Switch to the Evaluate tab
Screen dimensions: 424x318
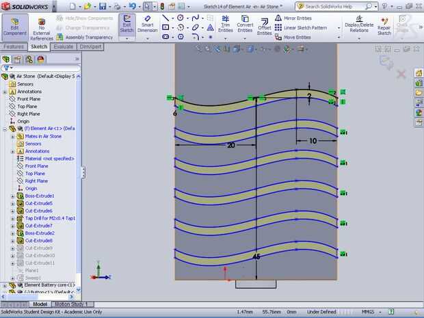64,47
